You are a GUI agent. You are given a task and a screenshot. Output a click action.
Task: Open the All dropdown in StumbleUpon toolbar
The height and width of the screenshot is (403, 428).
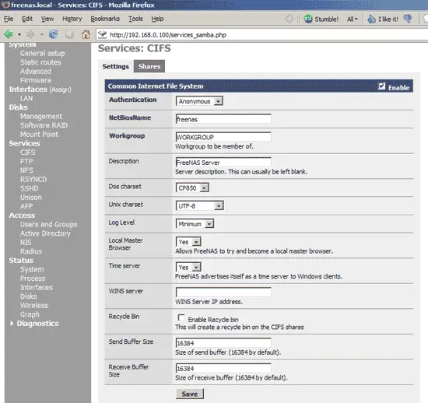pos(352,19)
